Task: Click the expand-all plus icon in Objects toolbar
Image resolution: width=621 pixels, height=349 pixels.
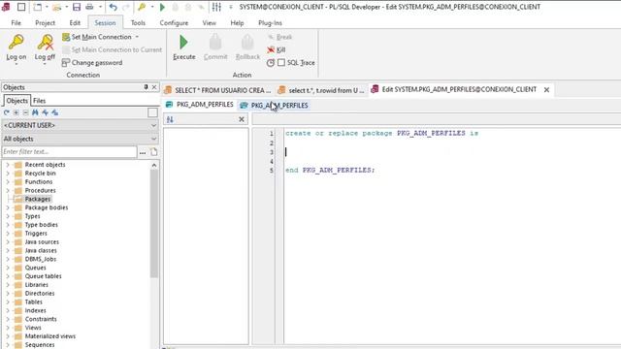Action: point(16,112)
